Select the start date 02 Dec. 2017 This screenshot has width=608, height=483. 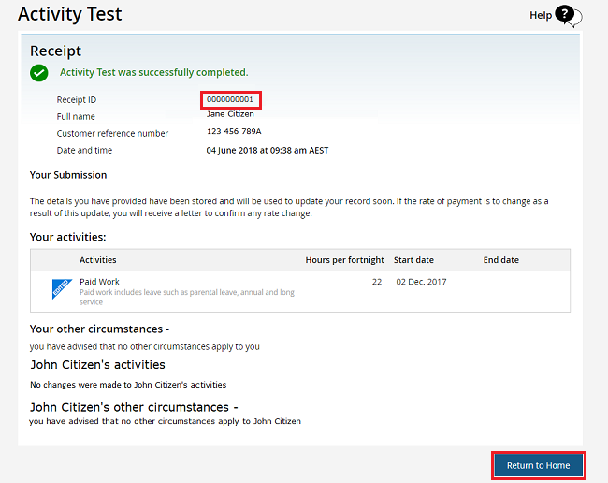click(421, 282)
